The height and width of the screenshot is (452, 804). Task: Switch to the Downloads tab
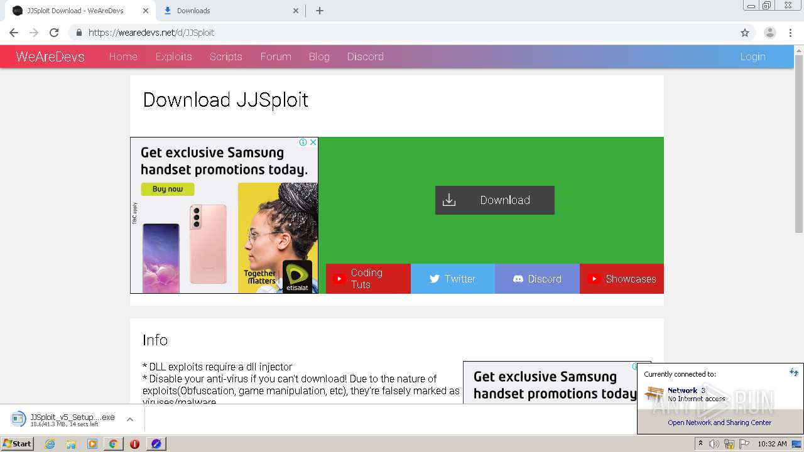tap(230, 11)
